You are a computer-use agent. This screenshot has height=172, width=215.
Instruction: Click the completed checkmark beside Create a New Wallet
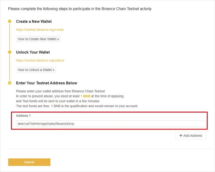[10, 21]
